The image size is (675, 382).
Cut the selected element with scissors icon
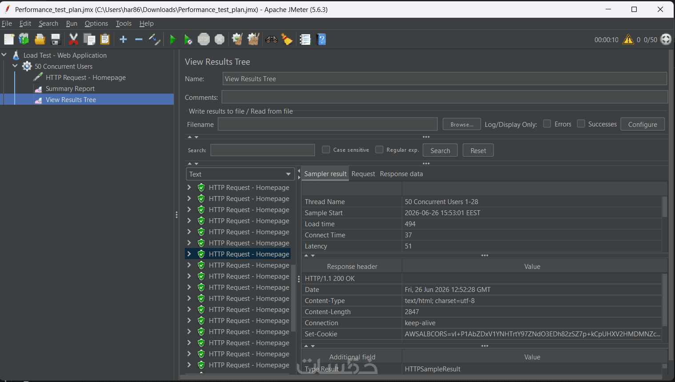(x=74, y=39)
